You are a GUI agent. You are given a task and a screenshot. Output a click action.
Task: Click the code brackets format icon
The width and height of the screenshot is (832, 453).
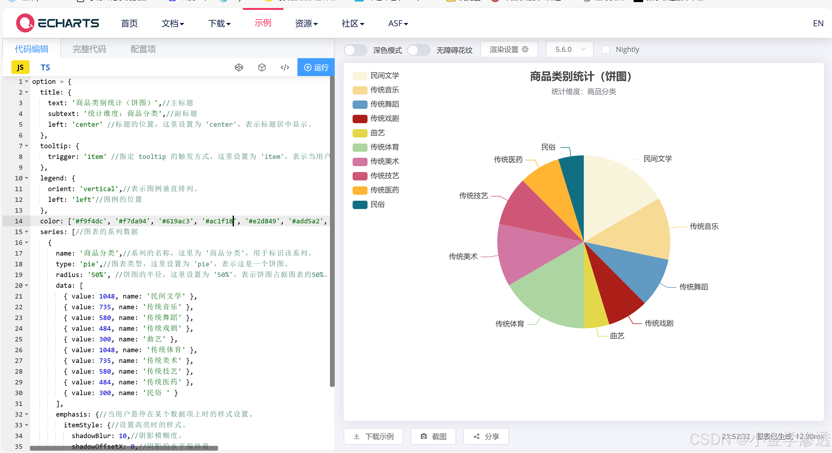point(285,67)
